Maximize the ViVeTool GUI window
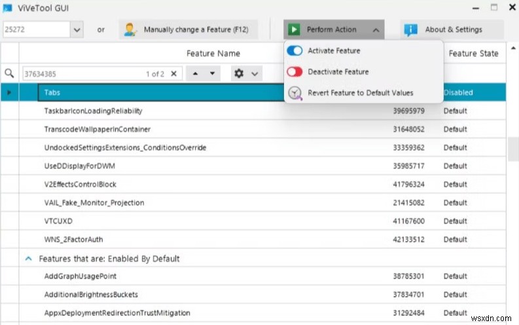 pos(494,7)
